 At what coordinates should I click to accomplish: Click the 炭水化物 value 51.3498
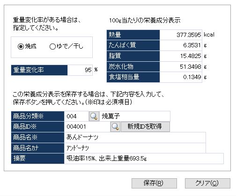click(181, 67)
